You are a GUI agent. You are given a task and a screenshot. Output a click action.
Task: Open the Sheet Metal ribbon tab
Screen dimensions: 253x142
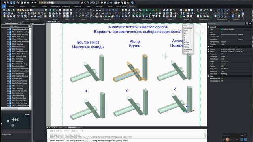point(55,6)
